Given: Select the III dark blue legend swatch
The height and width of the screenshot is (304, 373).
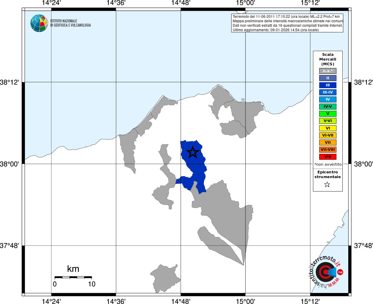Looking at the screenshot, I should [328, 85].
